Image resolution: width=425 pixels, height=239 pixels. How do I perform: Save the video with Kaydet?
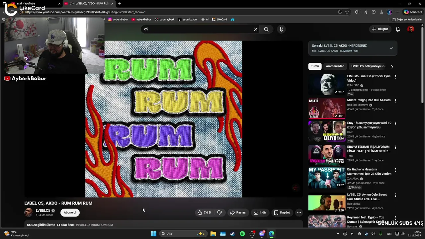pyautogui.click(x=282, y=212)
